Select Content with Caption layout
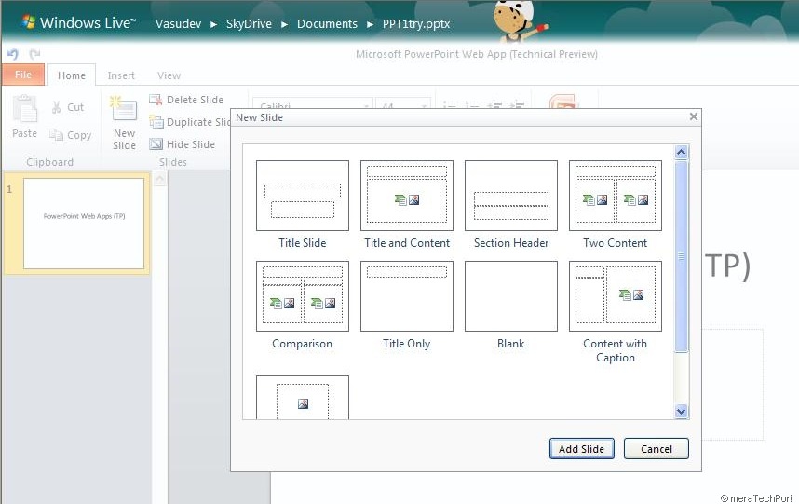 (x=615, y=296)
